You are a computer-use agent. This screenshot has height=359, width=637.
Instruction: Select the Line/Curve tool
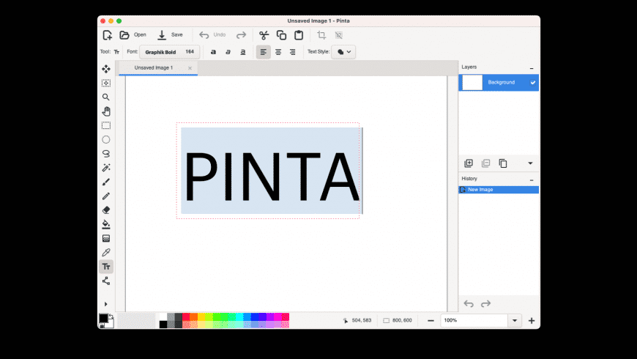pyautogui.click(x=106, y=281)
